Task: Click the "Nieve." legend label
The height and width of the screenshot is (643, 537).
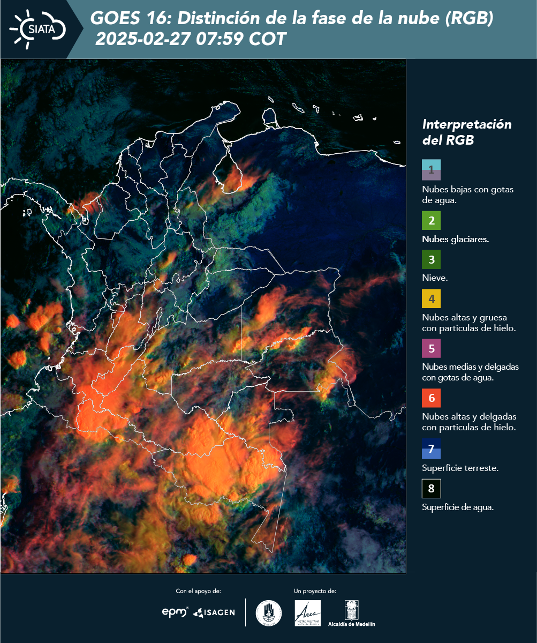Action: [x=435, y=278]
